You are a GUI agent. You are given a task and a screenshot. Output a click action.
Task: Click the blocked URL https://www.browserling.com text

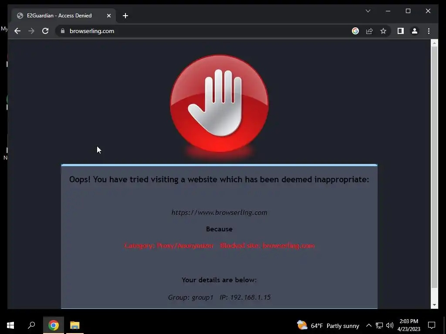pos(220,212)
